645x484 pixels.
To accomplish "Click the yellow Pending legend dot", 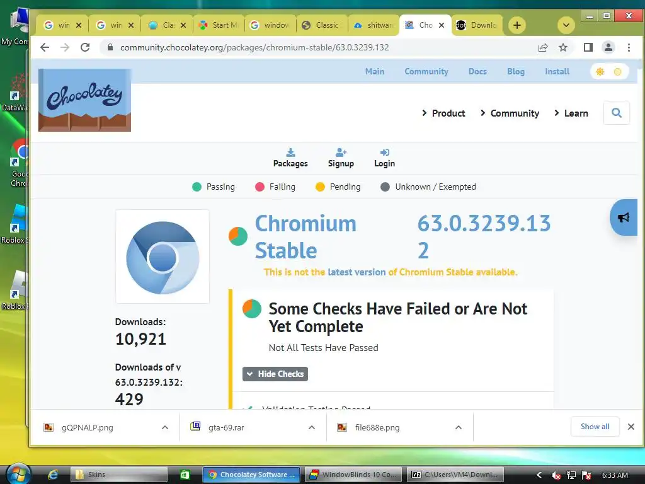I will (x=320, y=187).
